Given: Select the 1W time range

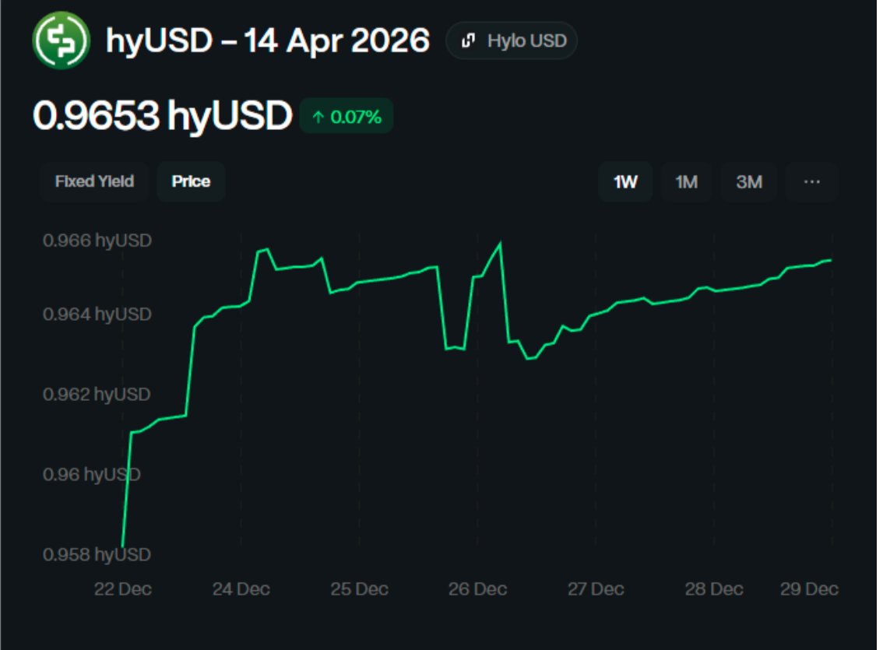Looking at the screenshot, I should click(x=625, y=182).
